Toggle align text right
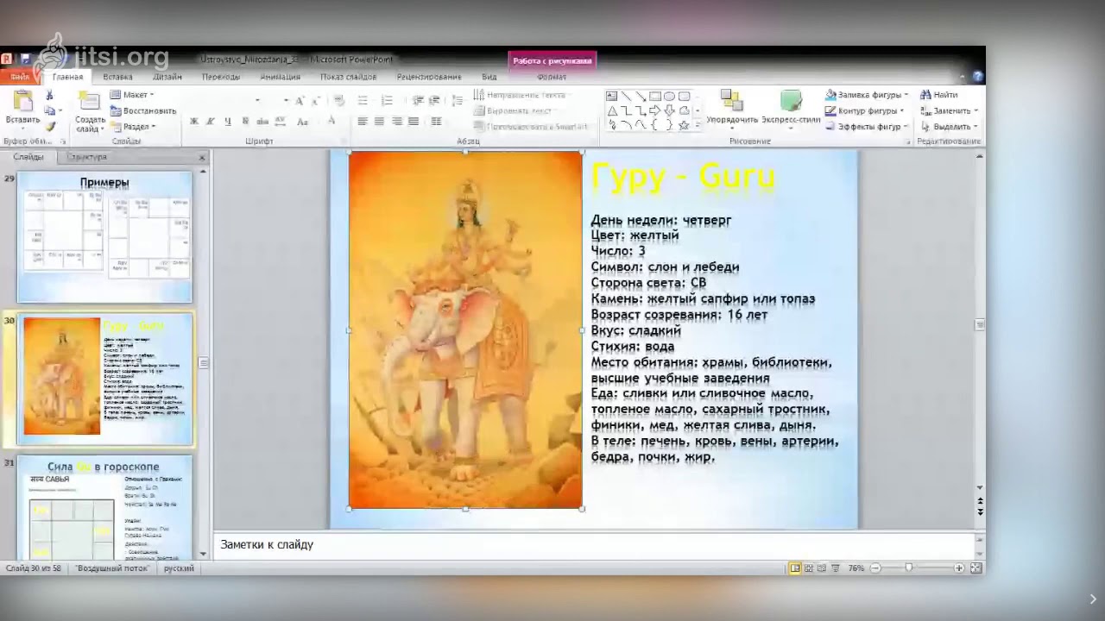Screen dimensions: 1105x621 tap(396, 122)
